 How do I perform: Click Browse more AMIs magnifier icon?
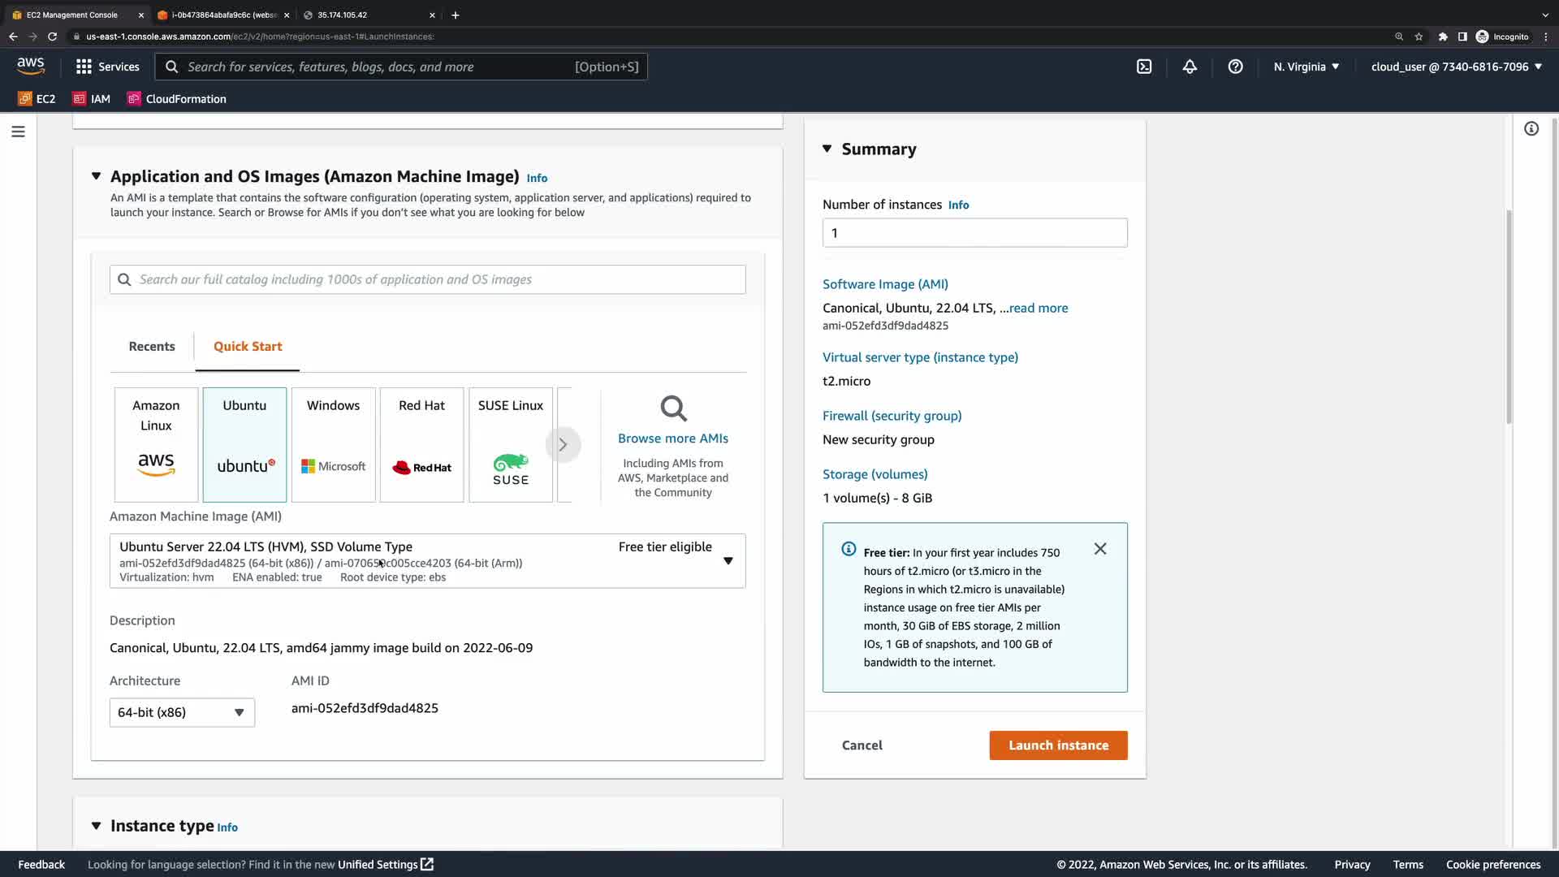[673, 408]
